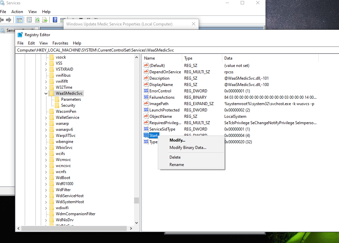Collapse the WaaSMedicSvc key

46,93
